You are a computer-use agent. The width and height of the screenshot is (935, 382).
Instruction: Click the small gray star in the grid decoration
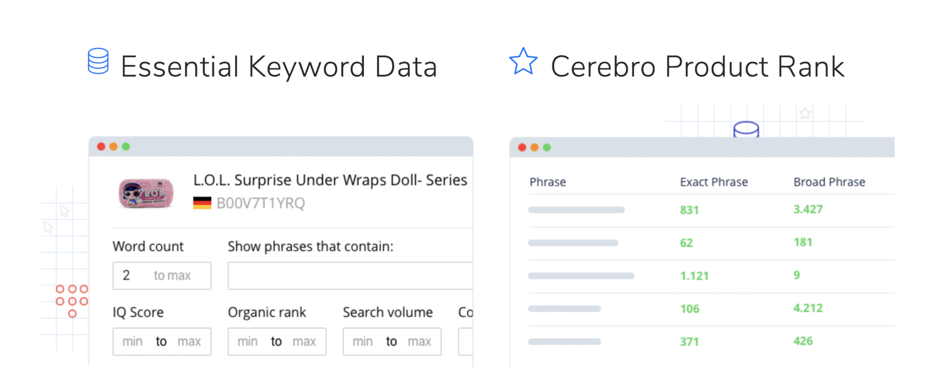805,113
